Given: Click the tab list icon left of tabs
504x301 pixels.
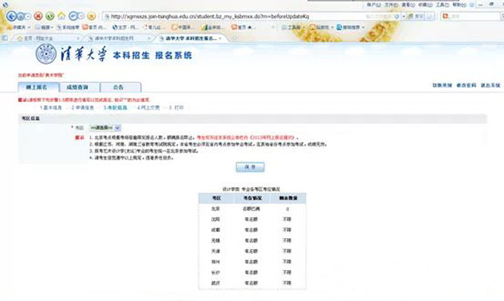Looking at the screenshot, I should pyautogui.click(x=5, y=38).
